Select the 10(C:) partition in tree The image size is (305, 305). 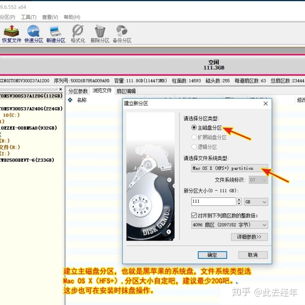tap(11, 115)
